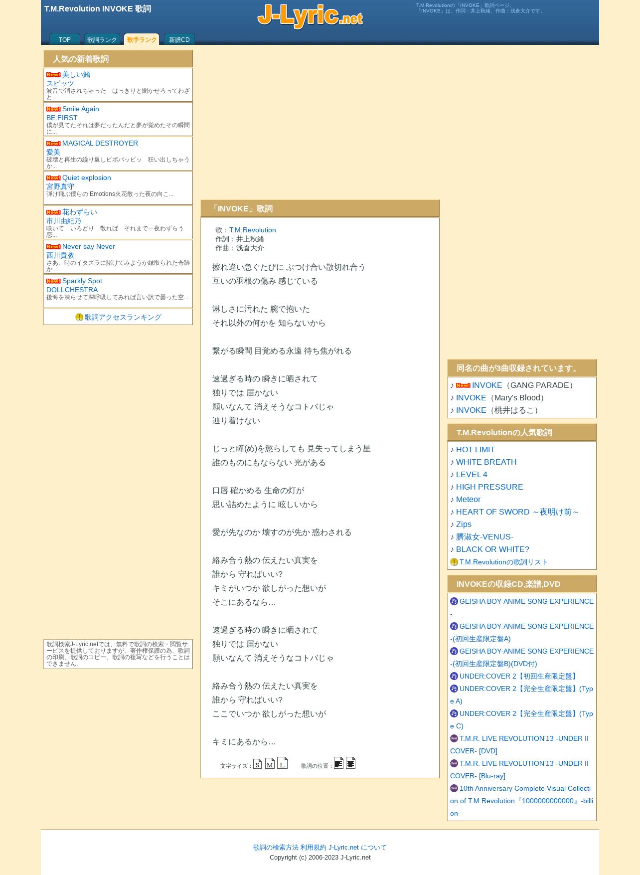Image resolution: width=640 pixels, height=875 pixels.
Task: Open MAGICAL DESTROYER lyrics
Action: click(100, 143)
